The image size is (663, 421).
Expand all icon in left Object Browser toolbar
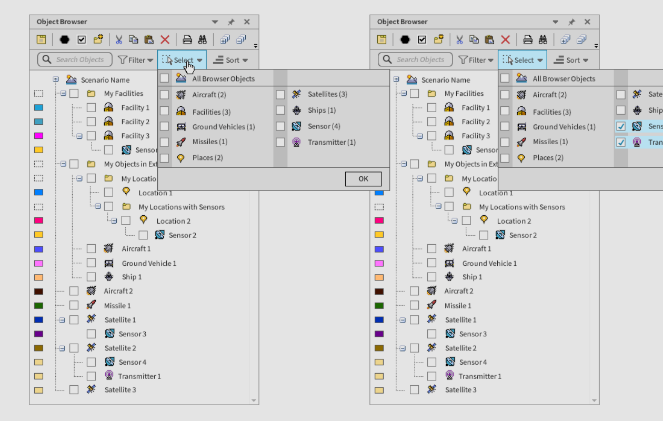pyautogui.click(x=225, y=39)
